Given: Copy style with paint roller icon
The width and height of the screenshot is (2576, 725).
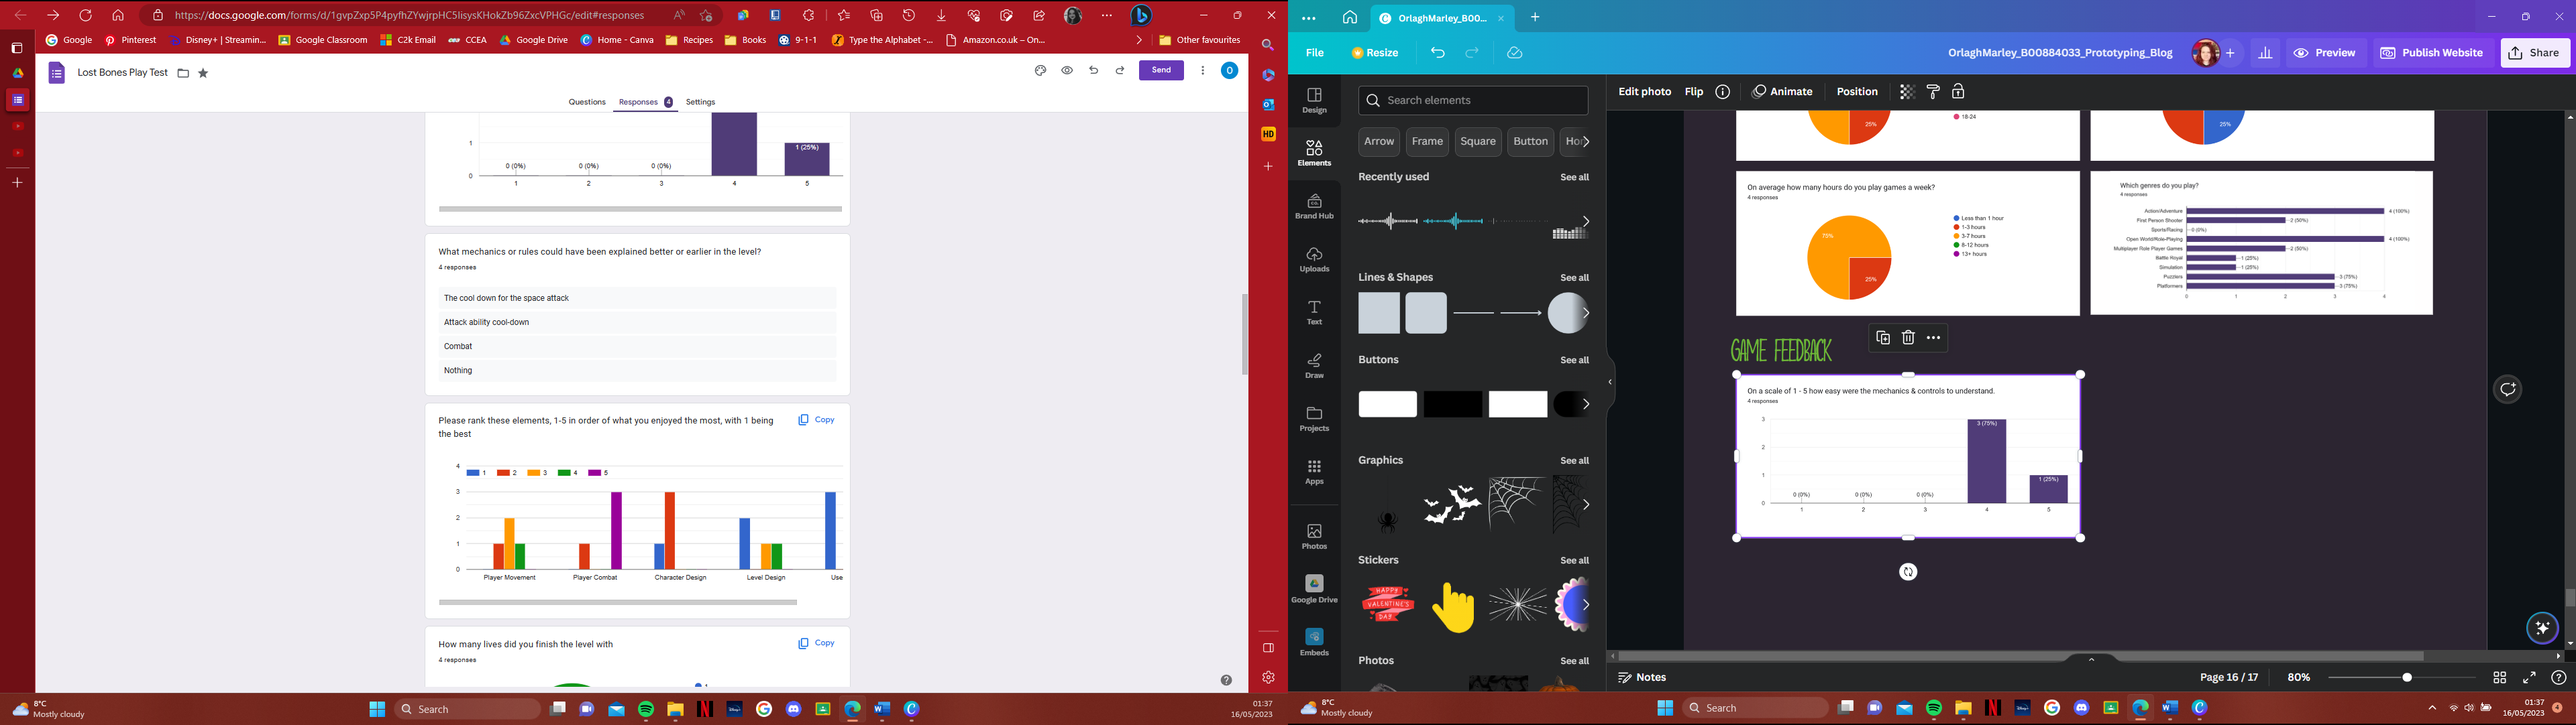Looking at the screenshot, I should (x=1933, y=92).
